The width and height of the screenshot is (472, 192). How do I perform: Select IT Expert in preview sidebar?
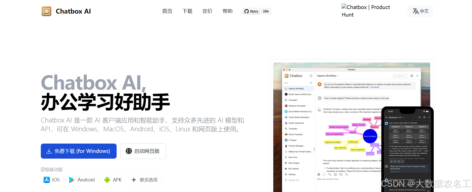pos(298,140)
